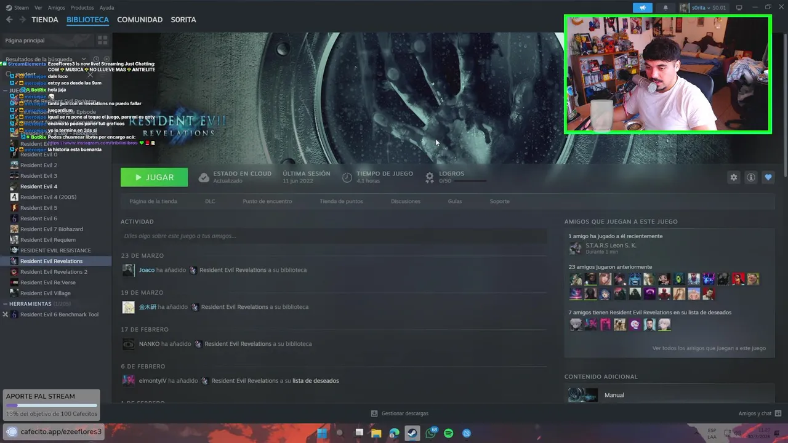This screenshot has height=443, width=788.
Task: Open Joaco's avatar in activity feed
Action: (x=128, y=270)
